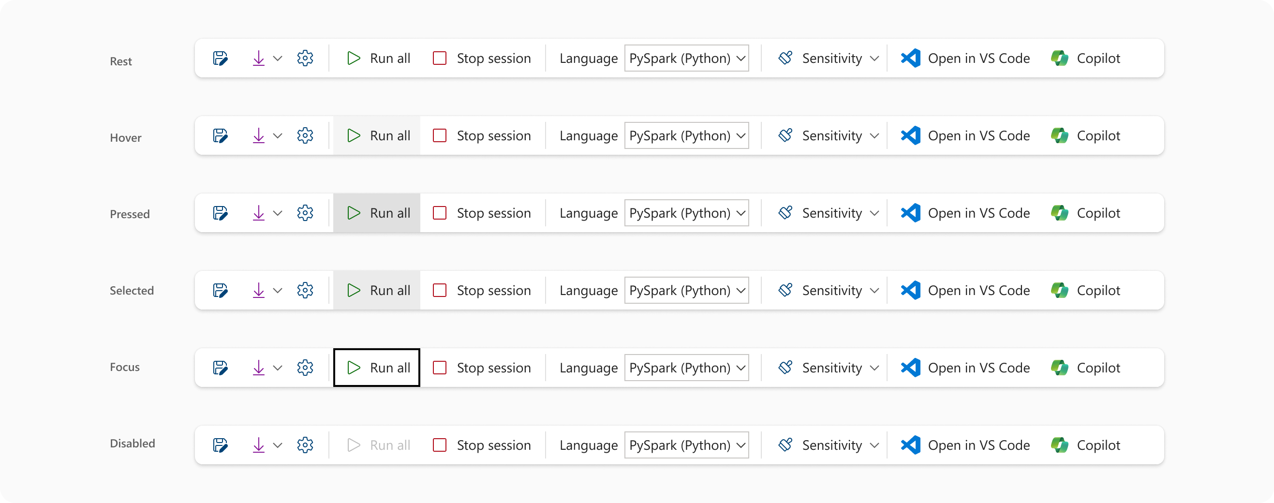Click the focused Run all button
The height and width of the screenshot is (503, 1274).
[377, 368]
